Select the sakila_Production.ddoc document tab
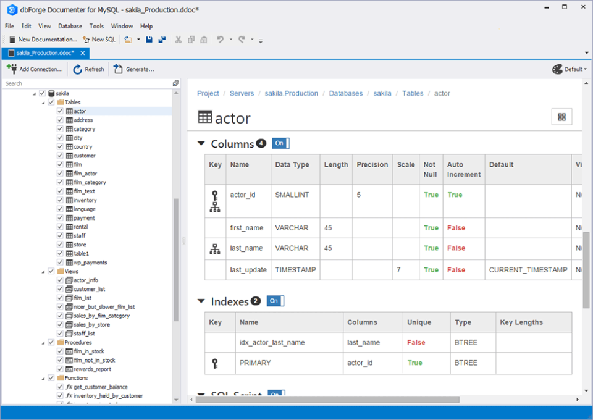593x420 pixels. [x=43, y=53]
